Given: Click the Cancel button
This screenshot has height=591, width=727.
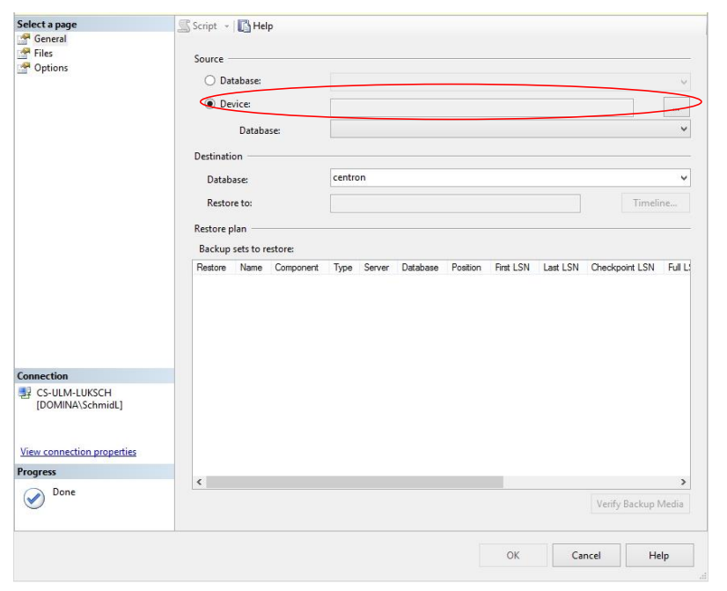Looking at the screenshot, I should 586,556.
